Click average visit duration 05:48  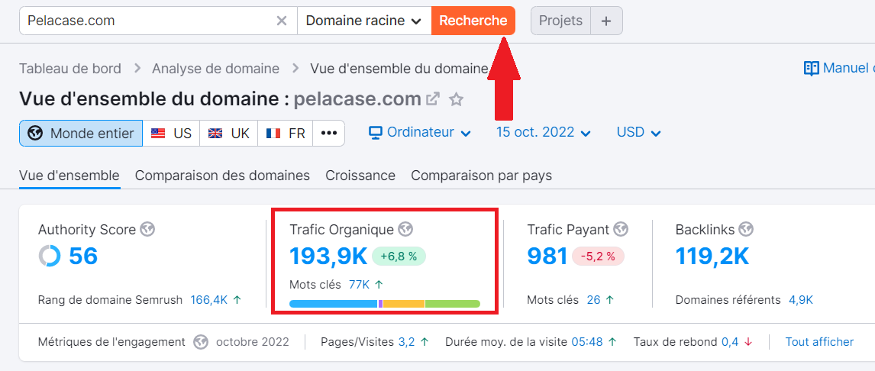coord(587,342)
